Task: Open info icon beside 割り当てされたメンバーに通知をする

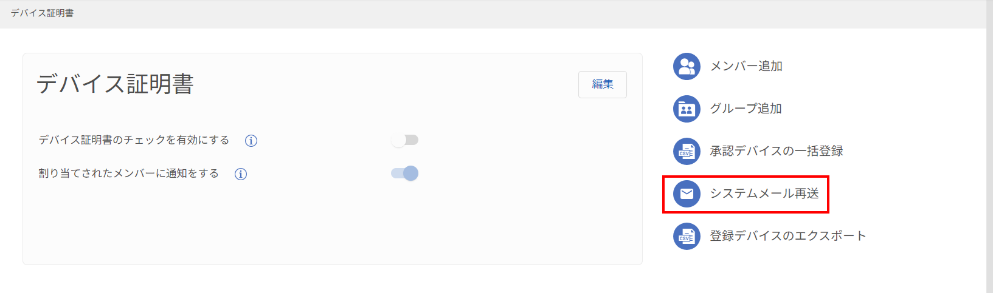Action: [x=241, y=174]
